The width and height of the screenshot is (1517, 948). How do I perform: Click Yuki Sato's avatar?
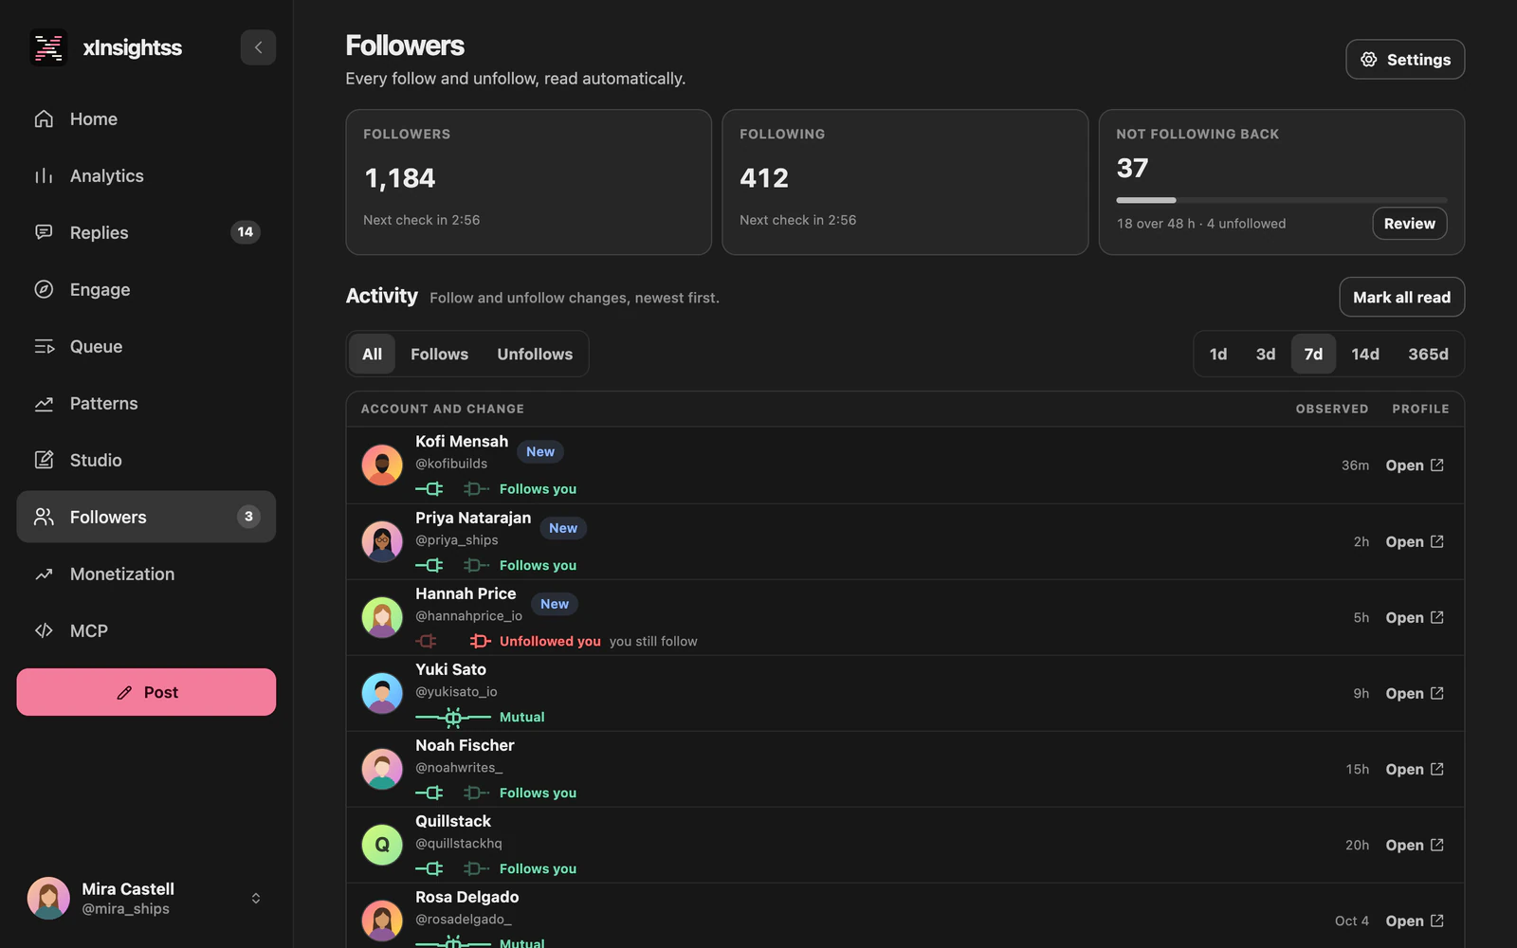[382, 693]
